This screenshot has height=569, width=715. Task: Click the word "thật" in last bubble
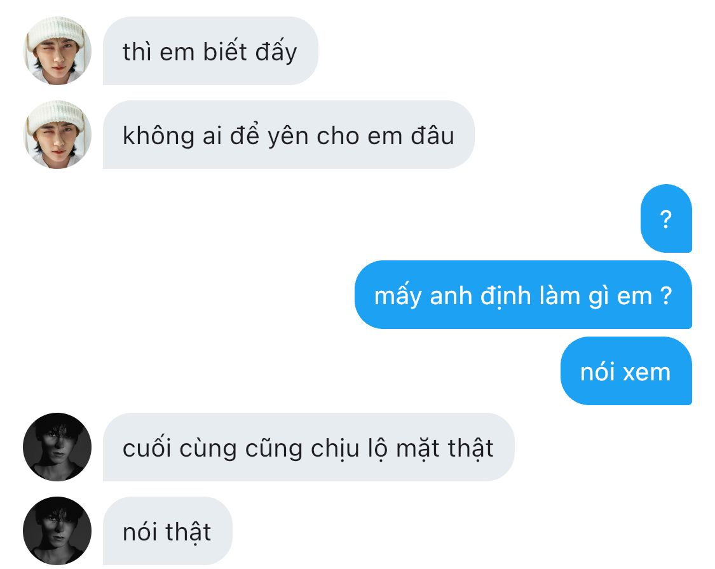[188, 531]
